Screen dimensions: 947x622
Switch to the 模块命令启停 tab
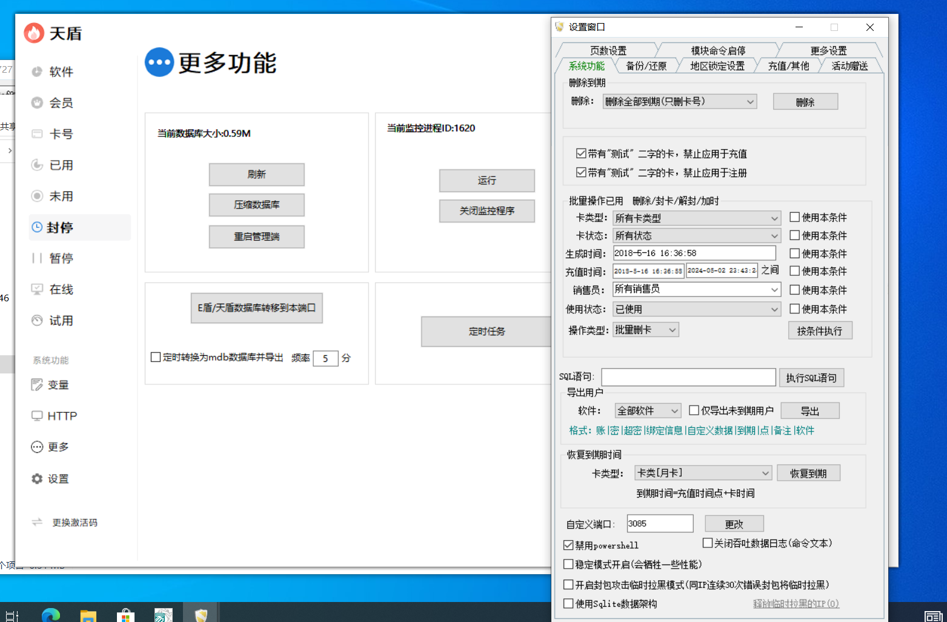718,50
